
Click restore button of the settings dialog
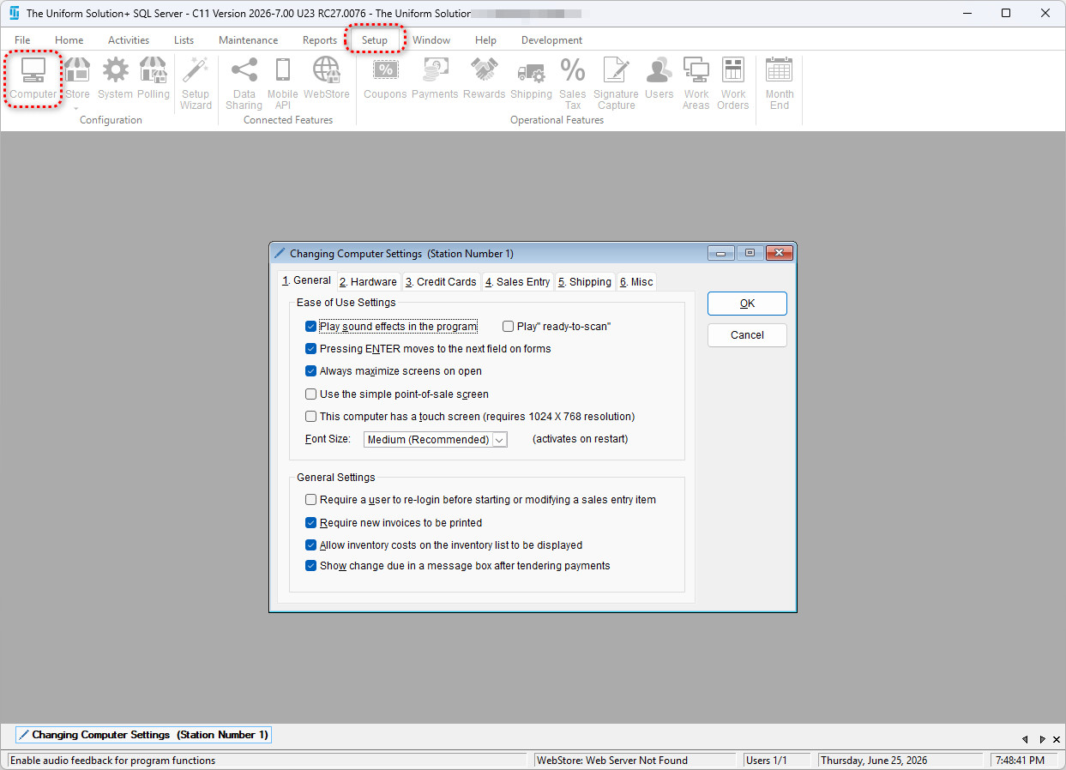pyautogui.click(x=750, y=253)
